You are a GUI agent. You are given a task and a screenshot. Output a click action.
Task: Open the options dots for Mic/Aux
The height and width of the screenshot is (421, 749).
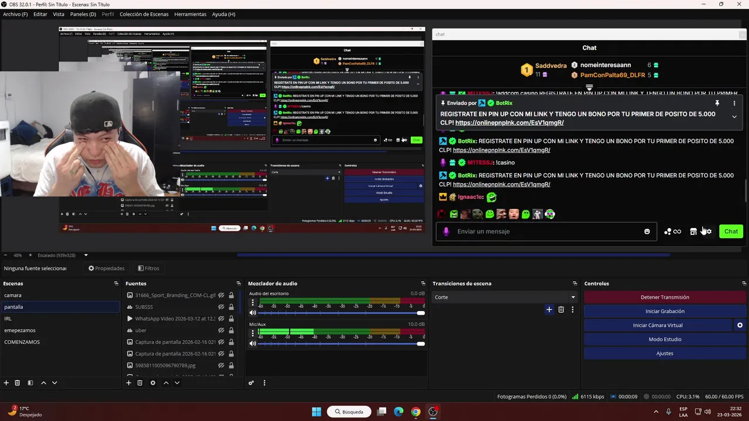253,334
